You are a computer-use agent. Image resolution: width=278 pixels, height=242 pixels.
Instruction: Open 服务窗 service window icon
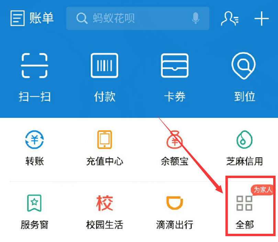click(x=34, y=203)
